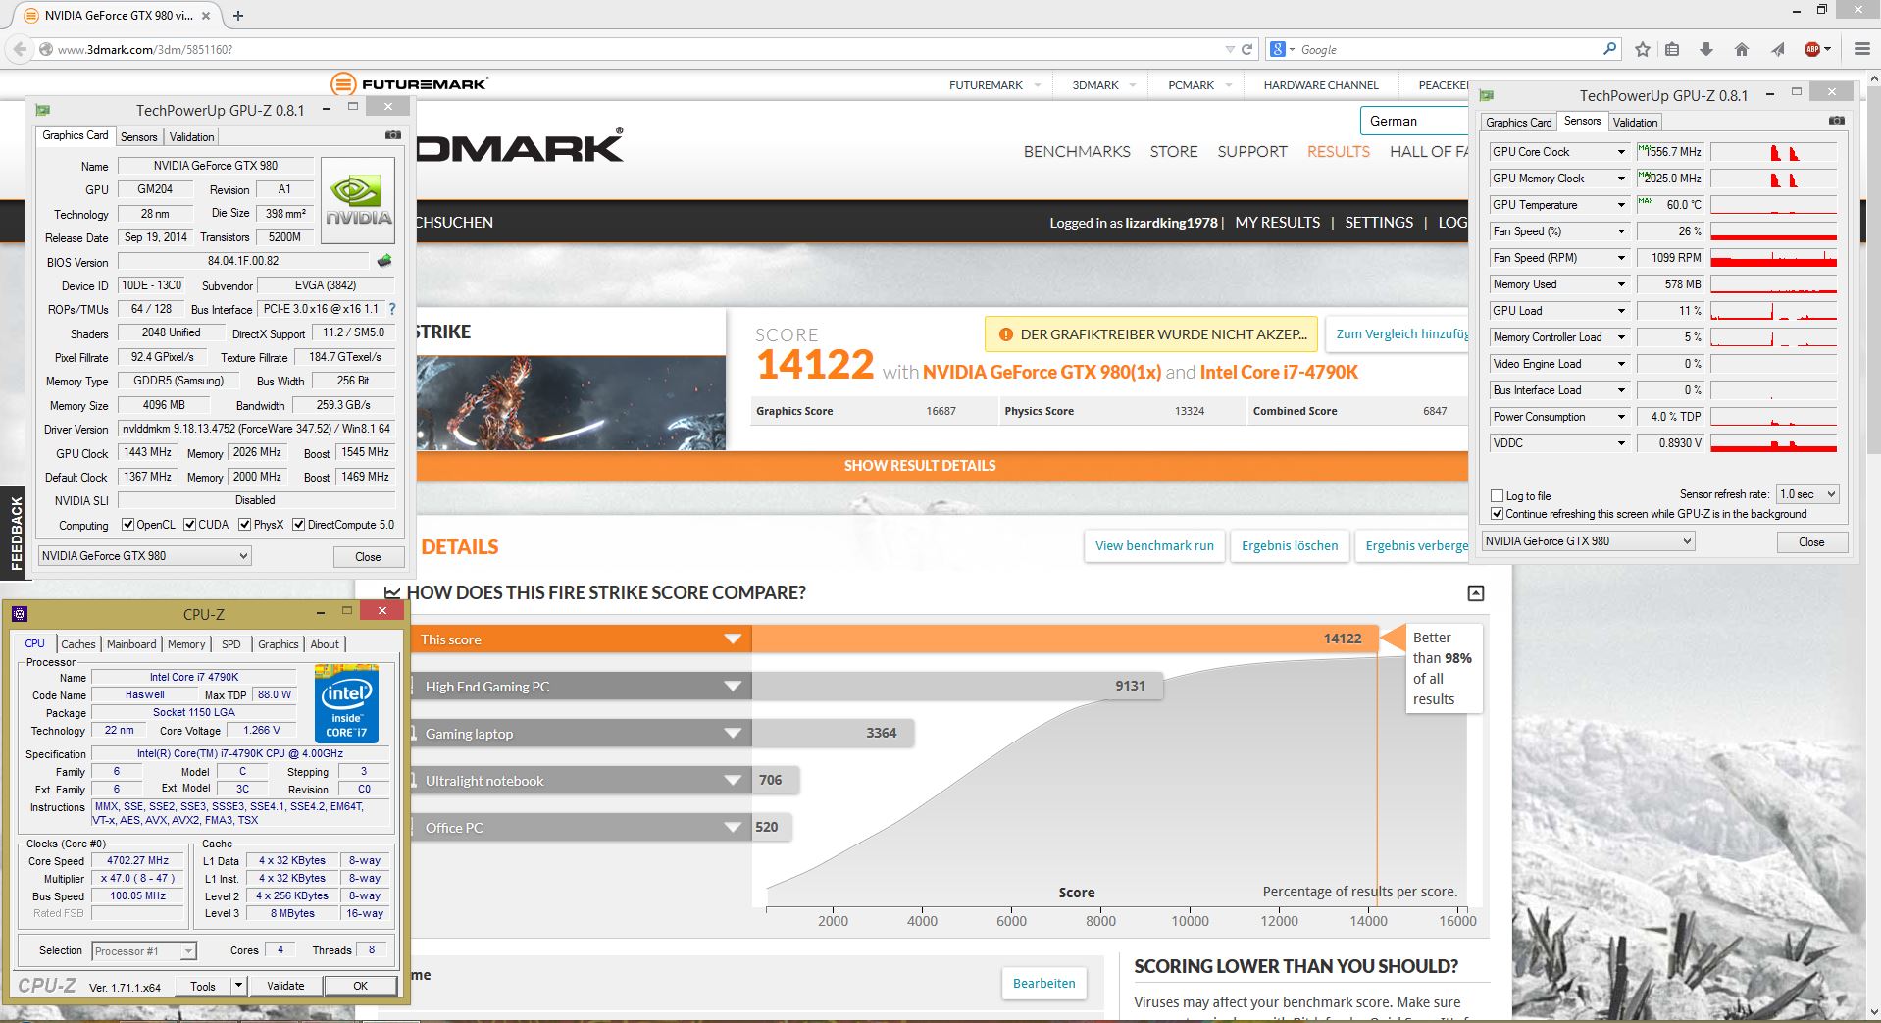This screenshot has width=1881, height=1023.
Task: Collapse the score comparison section icon
Action: [1475, 593]
